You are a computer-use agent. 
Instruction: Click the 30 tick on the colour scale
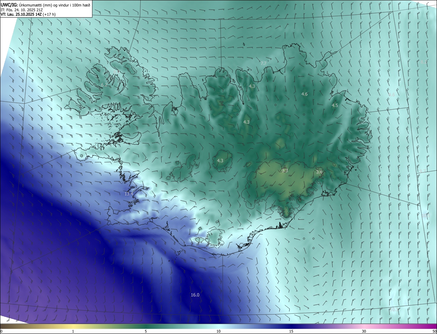coord(364,331)
